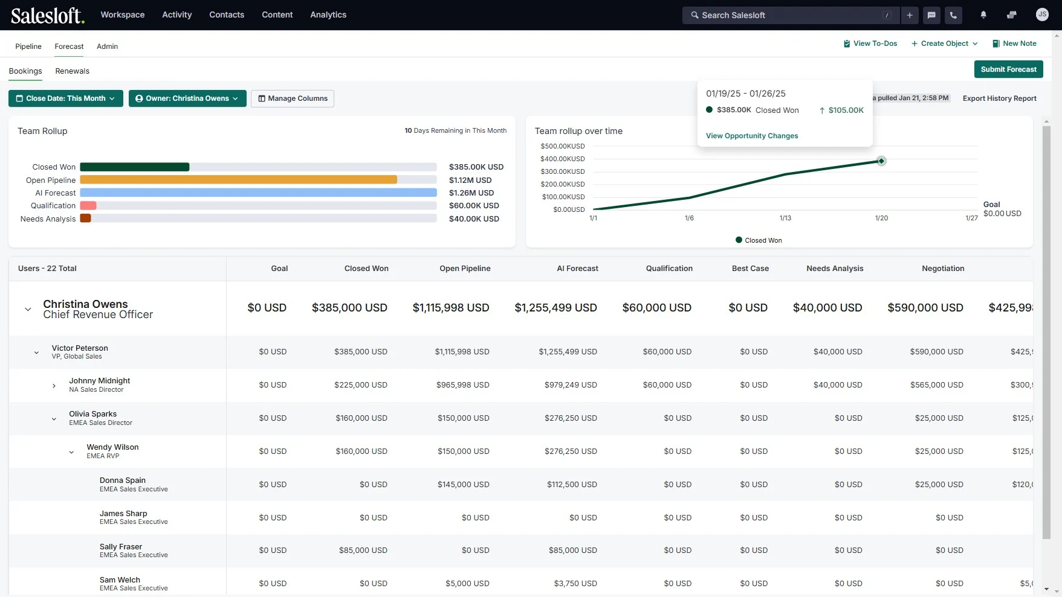Click the AI Forecast blue bar
The image size is (1062, 597).
258,193
